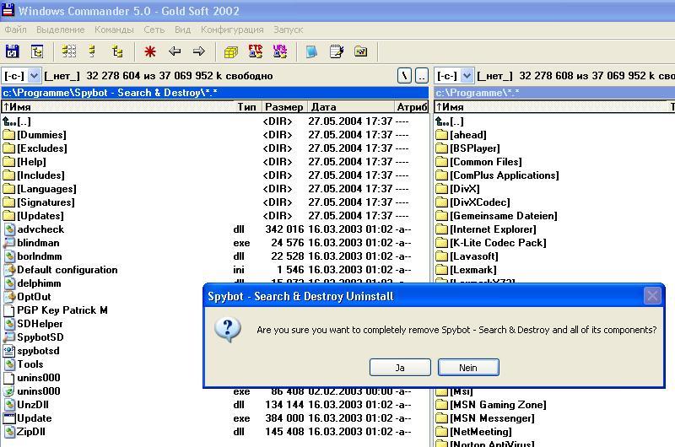Image resolution: width=675 pixels, height=447 pixels.
Task: Select the Default configuration ini file
Action: click(x=215, y=270)
